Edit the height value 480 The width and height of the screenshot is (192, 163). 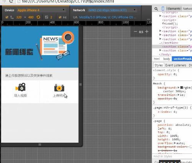point(31,17)
